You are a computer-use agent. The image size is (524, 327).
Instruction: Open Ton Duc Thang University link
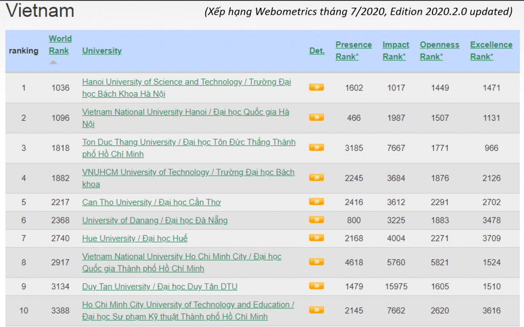[x=189, y=148]
